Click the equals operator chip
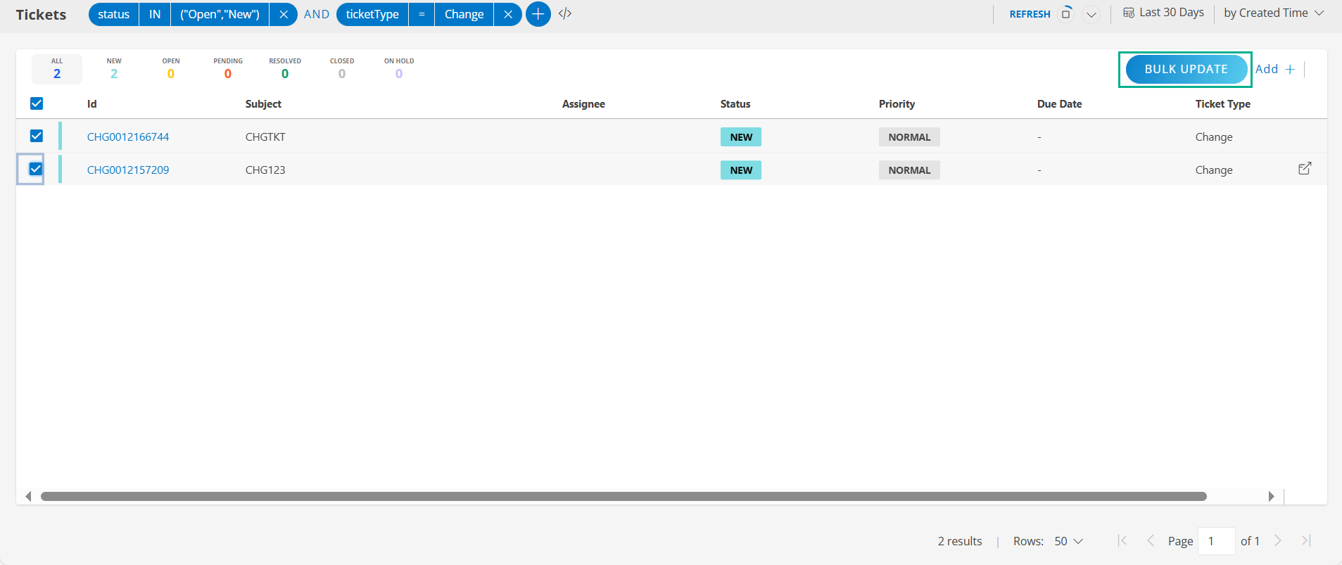Screen dimensions: 1342x565 pyautogui.click(x=422, y=14)
